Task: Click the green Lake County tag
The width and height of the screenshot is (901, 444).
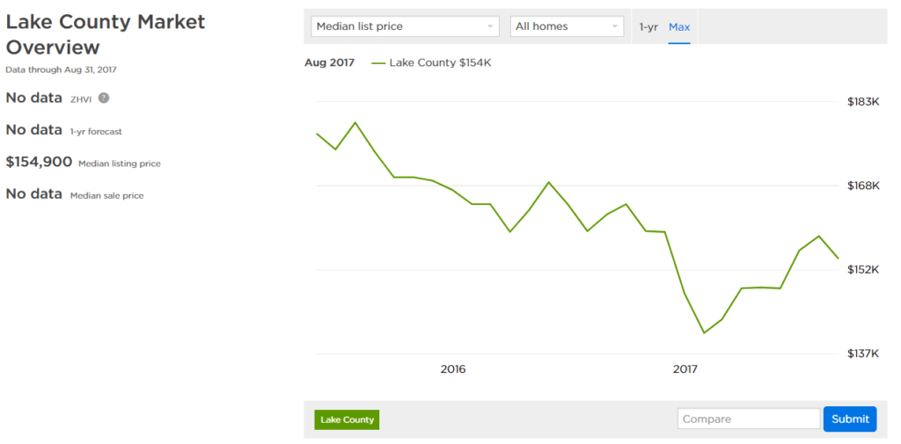Action: pos(347,420)
